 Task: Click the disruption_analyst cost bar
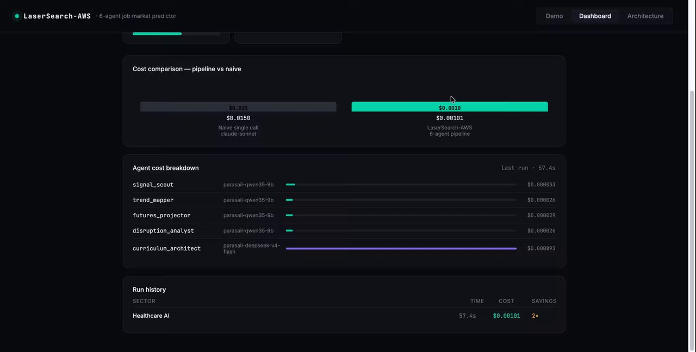pos(401,231)
